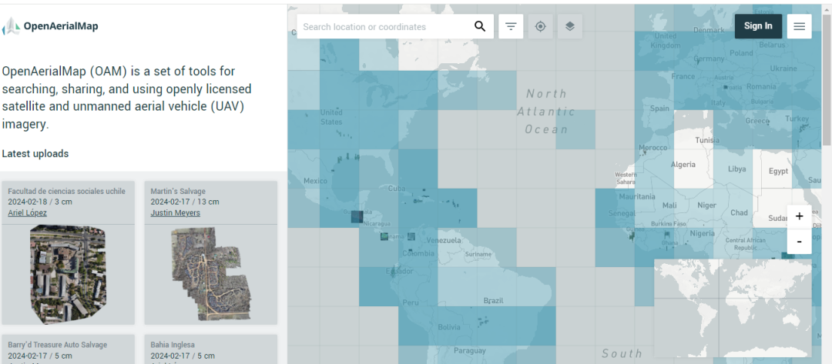The width and height of the screenshot is (832, 364).
Task: Open Martin's Salvage imagery thumbnail
Action: click(x=210, y=274)
